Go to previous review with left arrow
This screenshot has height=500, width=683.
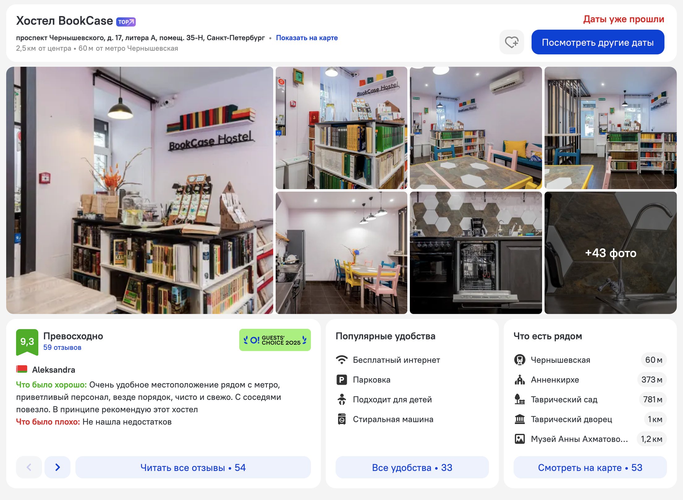(x=29, y=467)
